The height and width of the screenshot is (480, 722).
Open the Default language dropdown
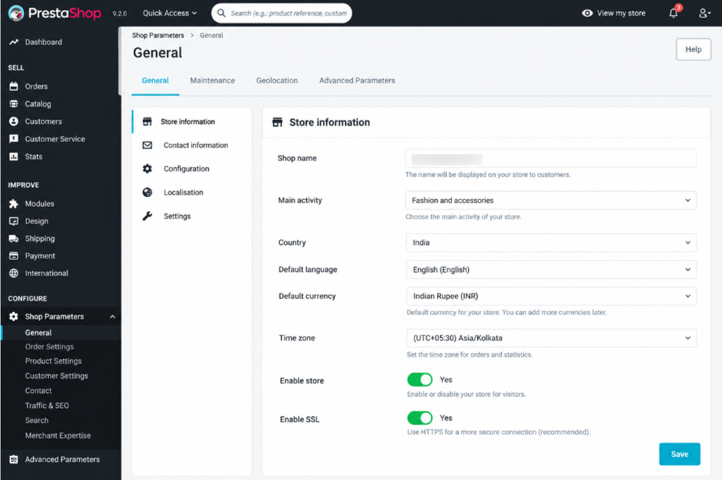click(551, 269)
